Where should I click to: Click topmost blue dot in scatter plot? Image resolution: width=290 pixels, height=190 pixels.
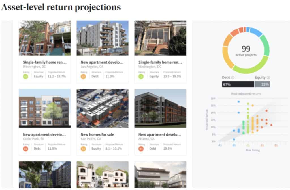pyautogui.click(x=238, y=102)
